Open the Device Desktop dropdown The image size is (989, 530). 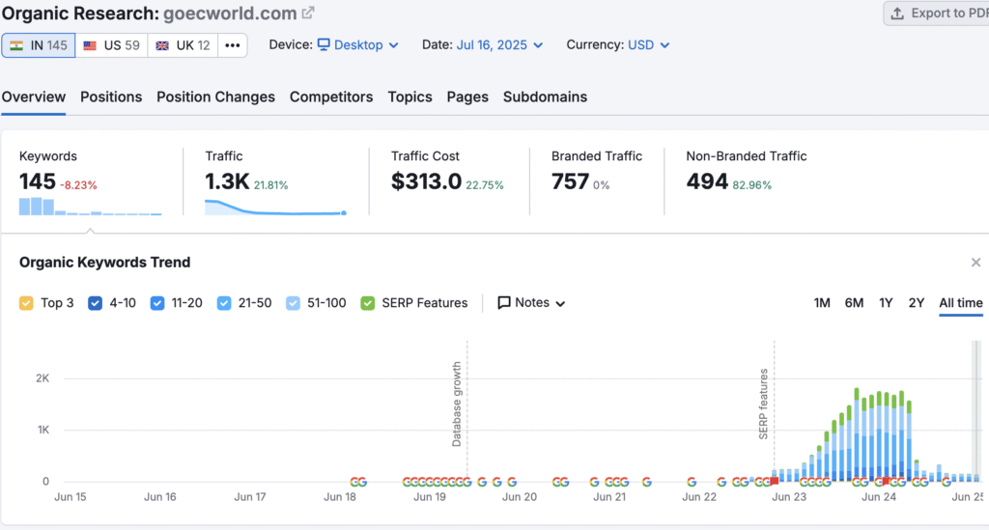(357, 45)
